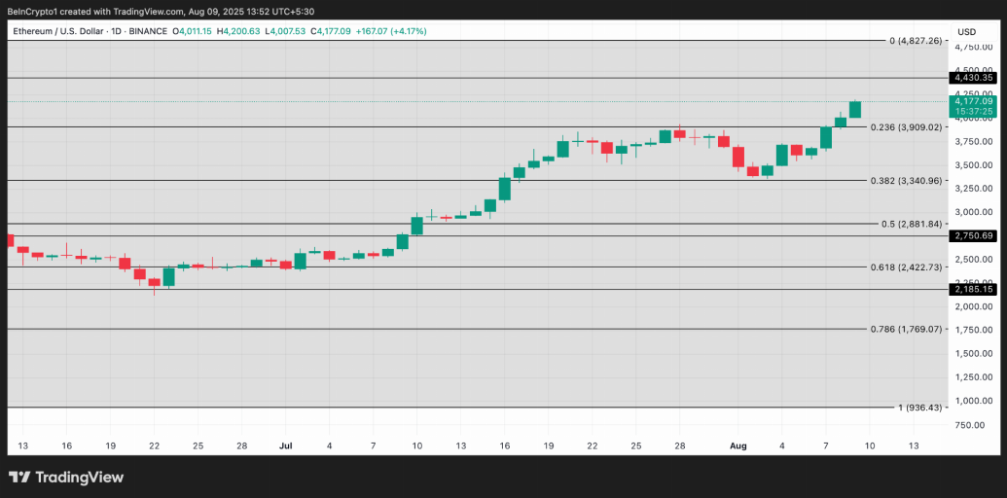
Task: Click the 28 date label after Jul
Action: [679, 445]
